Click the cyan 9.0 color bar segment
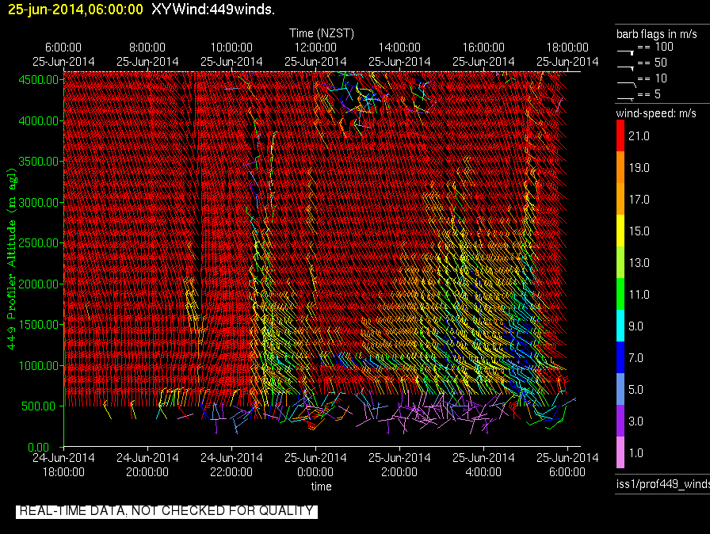The image size is (710, 534). [620, 326]
